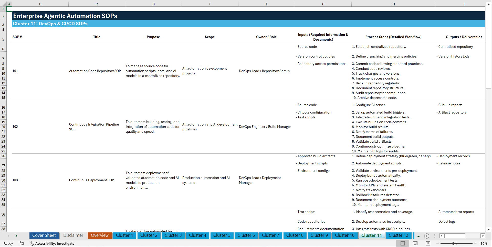Click the macro recording icon next to Ready
The image size is (492, 247).
click(x=22, y=243)
